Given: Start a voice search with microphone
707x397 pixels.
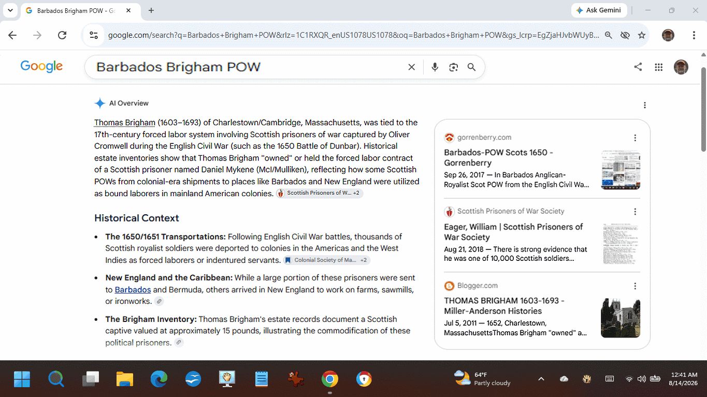Looking at the screenshot, I should tap(435, 67).
